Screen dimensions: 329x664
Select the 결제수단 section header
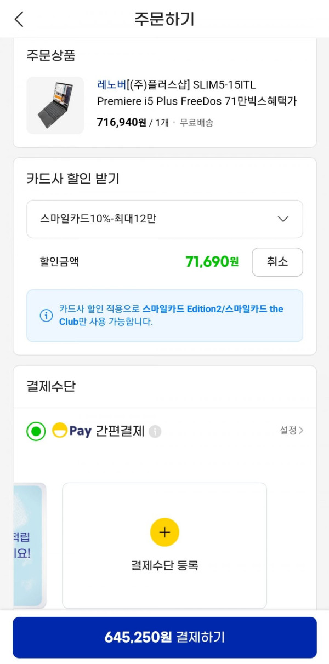pyautogui.click(x=51, y=386)
